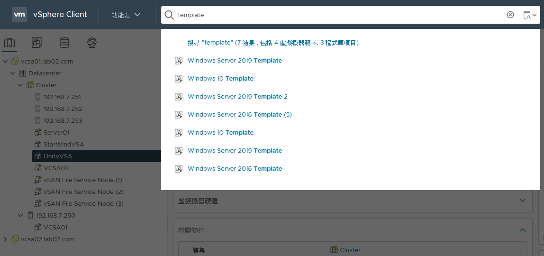Collapse the Cluster tree node
The height and width of the screenshot is (256, 544).
[20, 85]
